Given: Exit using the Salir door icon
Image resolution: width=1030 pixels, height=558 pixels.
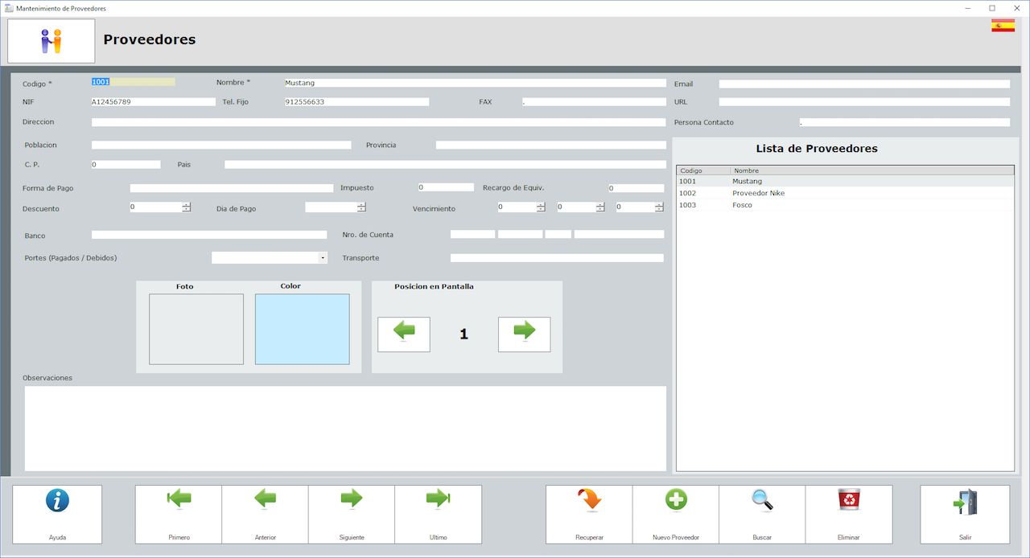Looking at the screenshot, I should pyautogui.click(x=964, y=514).
